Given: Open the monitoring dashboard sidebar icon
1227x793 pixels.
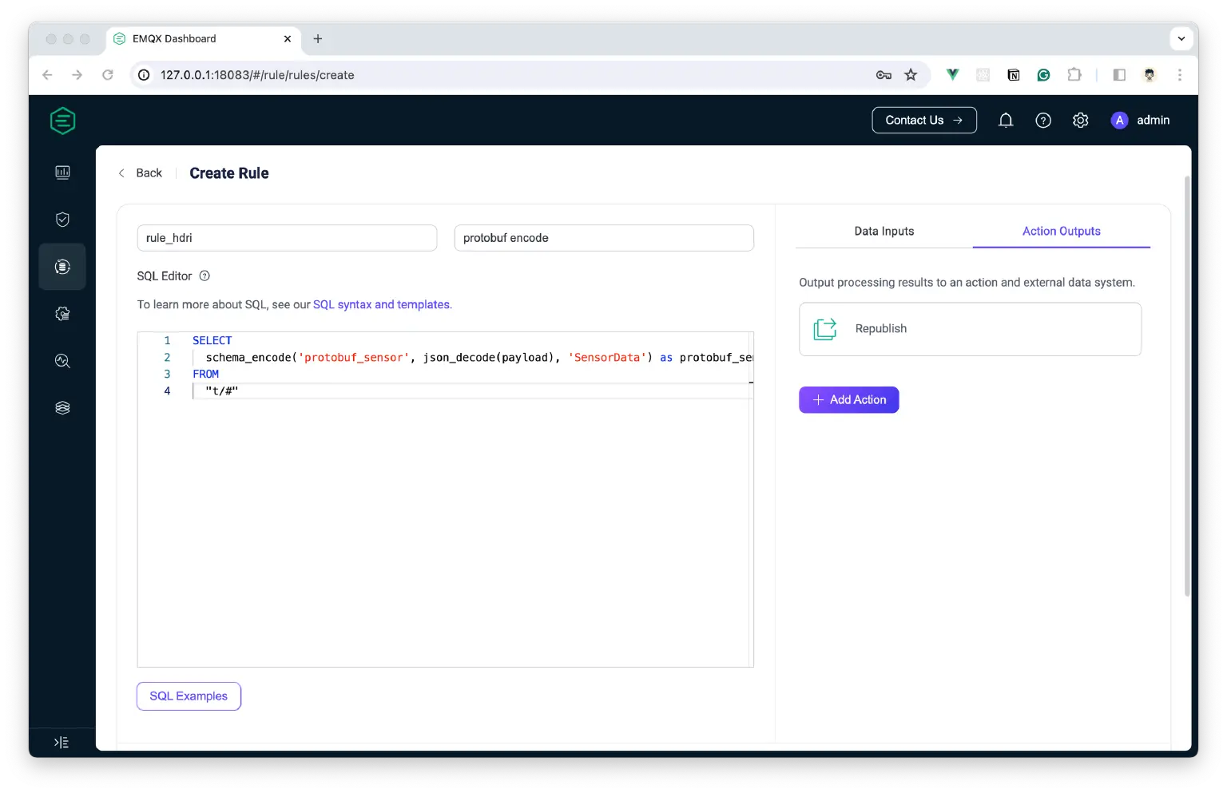Looking at the screenshot, I should coord(62,172).
